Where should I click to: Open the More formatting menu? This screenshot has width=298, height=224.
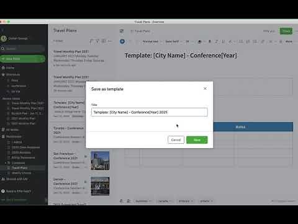(x=289, y=42)
